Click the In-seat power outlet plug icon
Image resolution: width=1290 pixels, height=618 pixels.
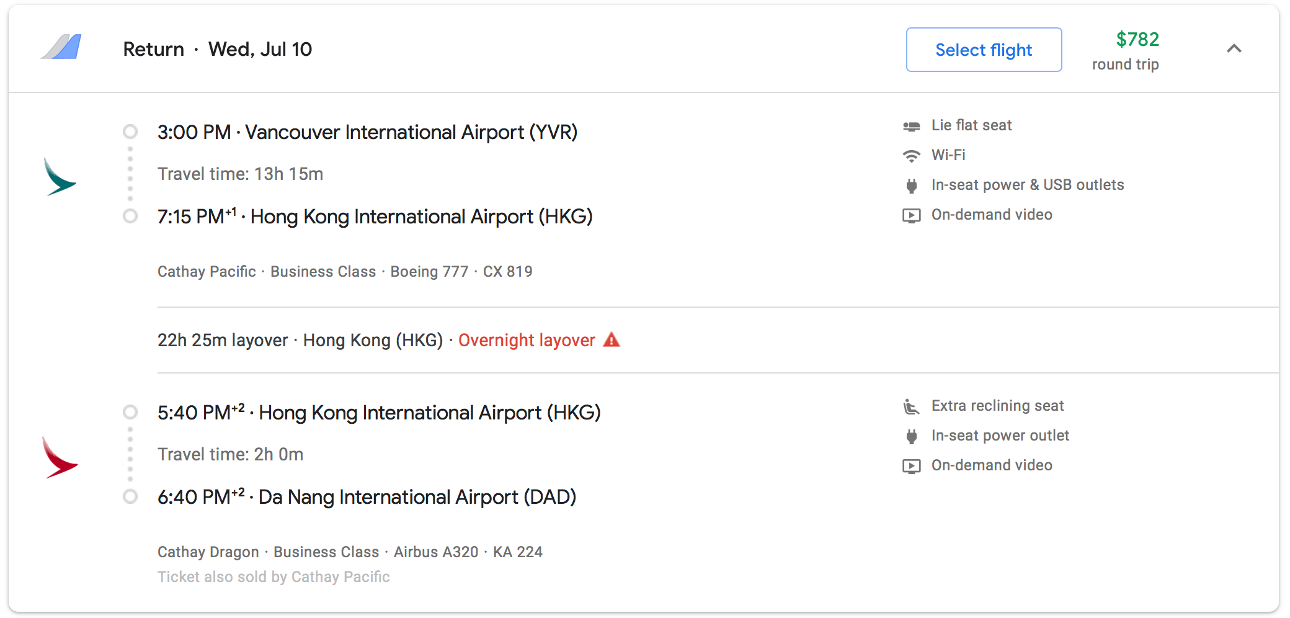911,436
